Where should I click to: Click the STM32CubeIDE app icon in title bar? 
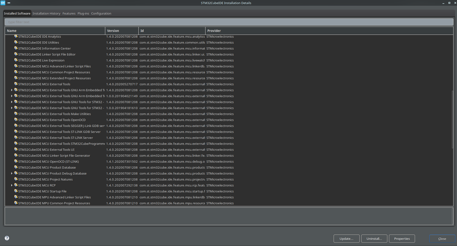pyautogui.click(x=3, y=3)
